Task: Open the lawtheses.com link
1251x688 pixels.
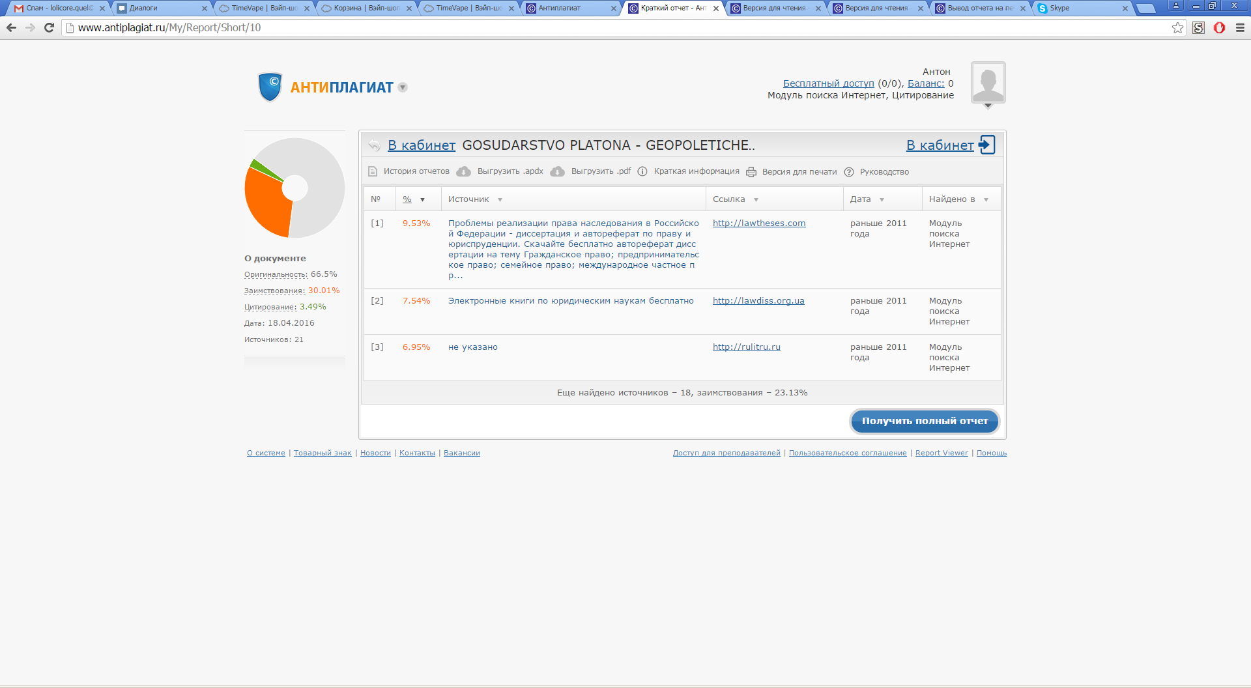Action: [759, 223]
